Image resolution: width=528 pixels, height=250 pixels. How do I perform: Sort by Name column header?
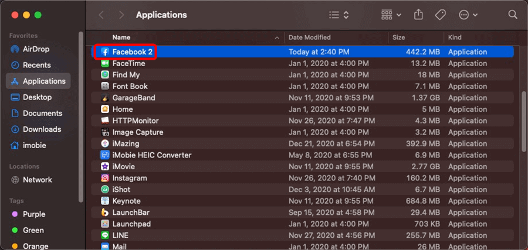point(121,37)
